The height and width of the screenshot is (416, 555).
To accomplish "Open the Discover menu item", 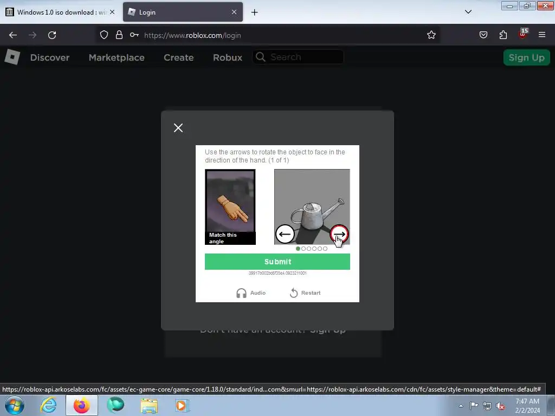I will [49, 57].
